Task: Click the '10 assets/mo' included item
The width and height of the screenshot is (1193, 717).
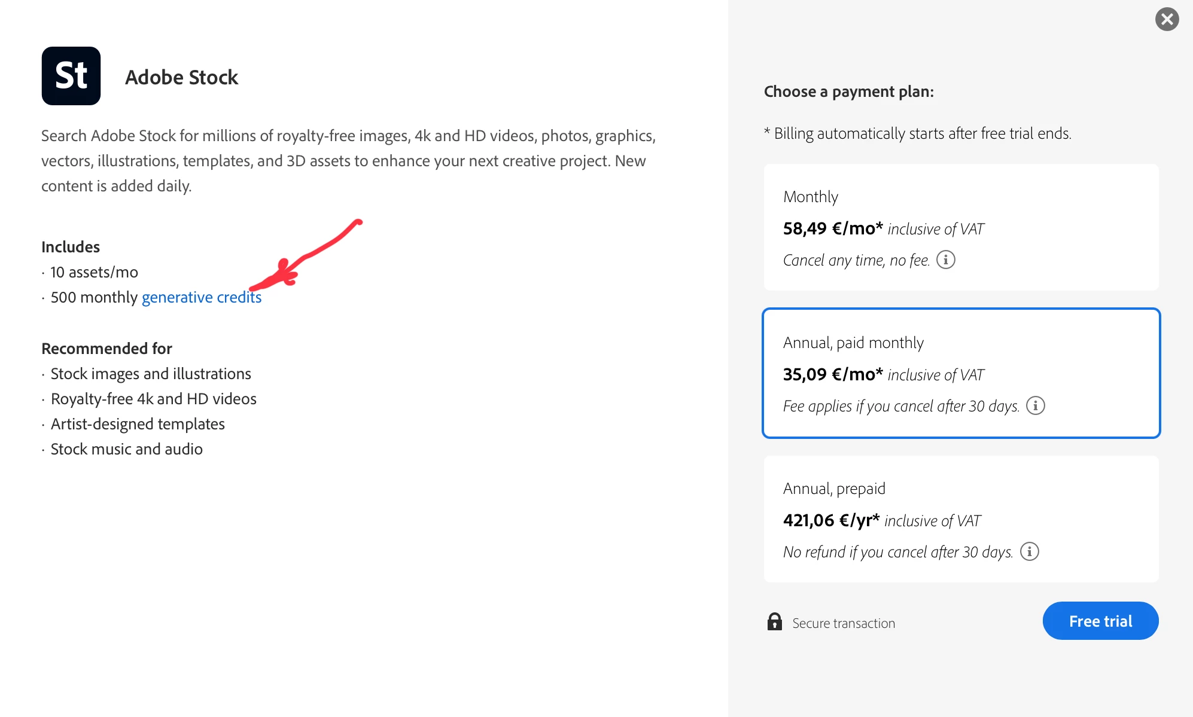Action: click(x=95, y=272)
